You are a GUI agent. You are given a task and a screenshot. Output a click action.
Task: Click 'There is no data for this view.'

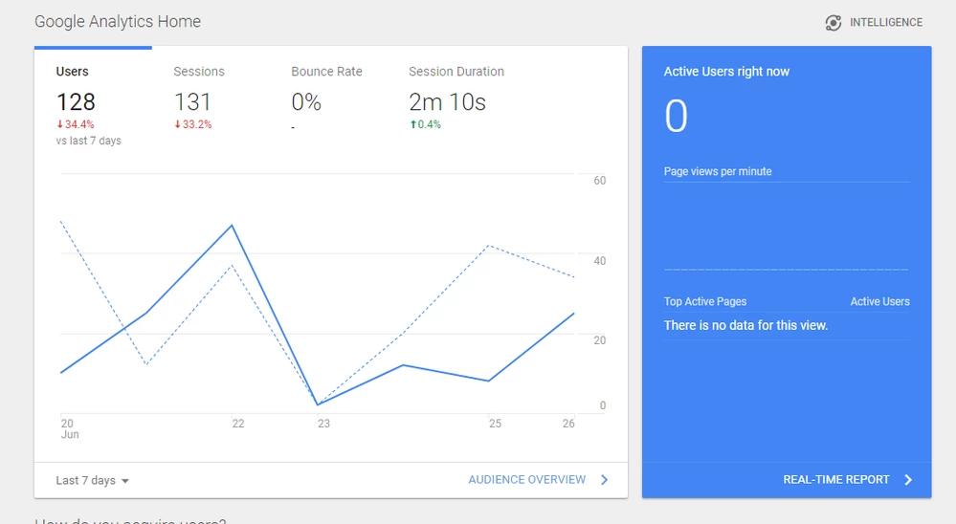point(745,325)
